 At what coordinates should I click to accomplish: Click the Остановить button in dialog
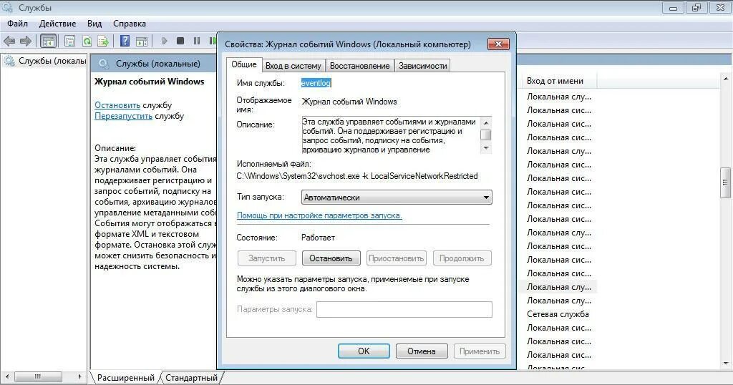(331, 258)
